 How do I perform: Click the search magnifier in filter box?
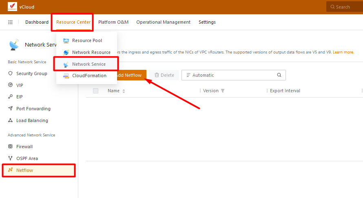pyautogui.click(x=279, y=75)
